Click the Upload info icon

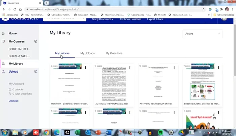click(x=35, y=71)
